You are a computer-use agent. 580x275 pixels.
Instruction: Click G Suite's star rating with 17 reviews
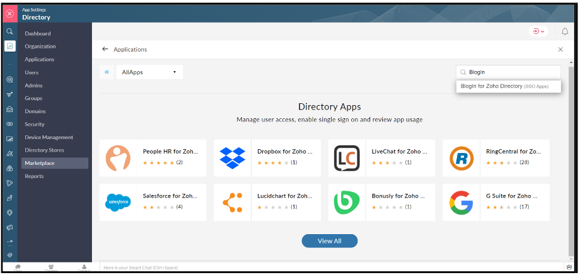[x=502, y=207]
